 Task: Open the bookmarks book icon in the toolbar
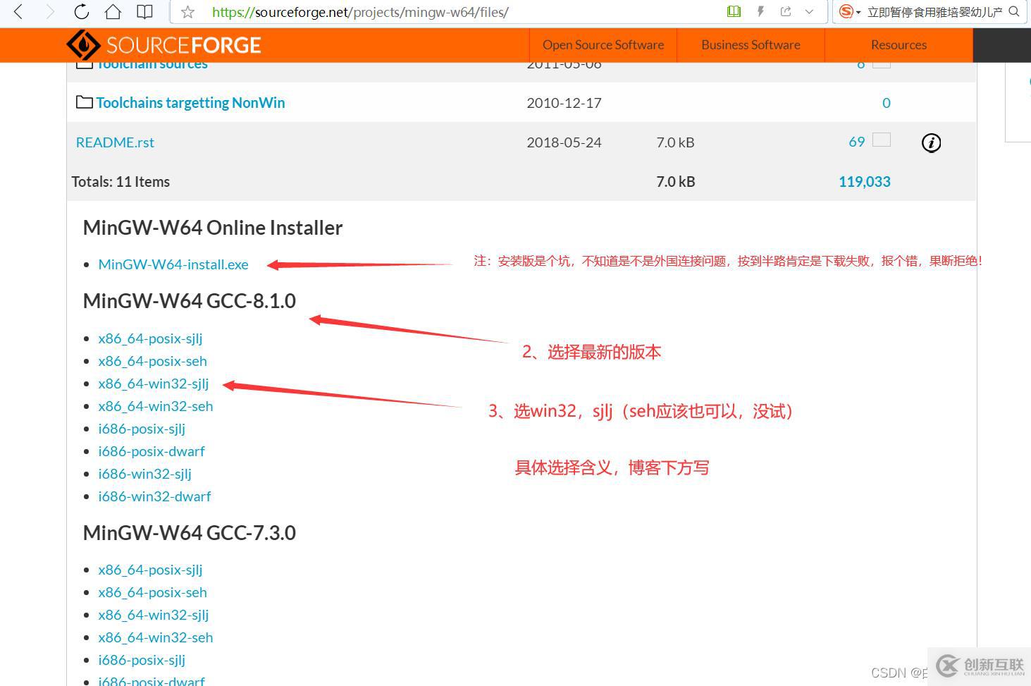click(144, 12)
